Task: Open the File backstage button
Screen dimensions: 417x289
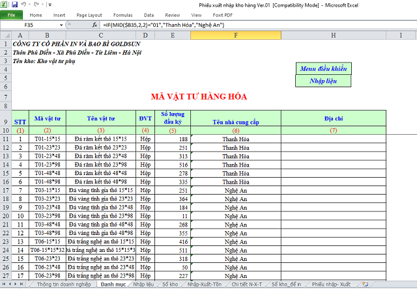Action: pyautogui.click(x=12, y=14)
